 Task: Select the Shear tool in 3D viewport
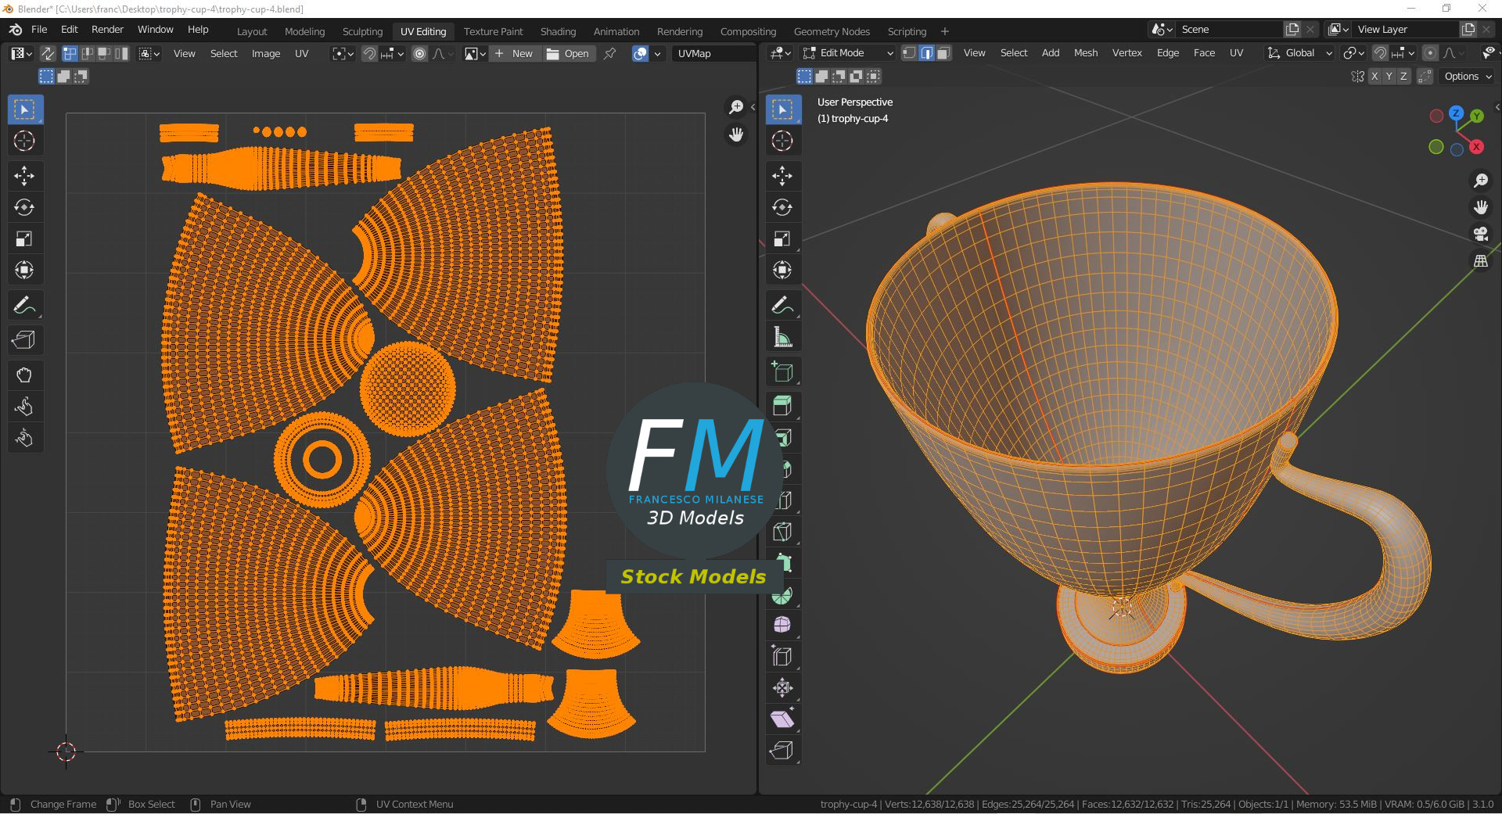782,719
